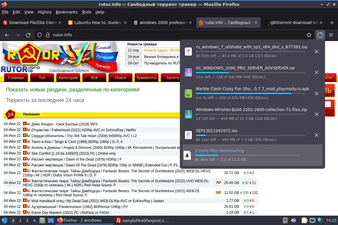
Task: Toggle the Firefox downloads panel button
Action: coord(320,35)
